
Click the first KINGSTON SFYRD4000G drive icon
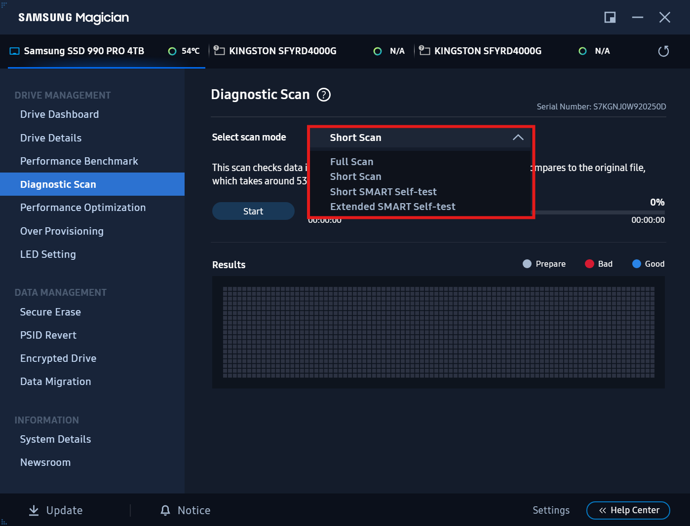pyautogui.click(x=219, y=51)
